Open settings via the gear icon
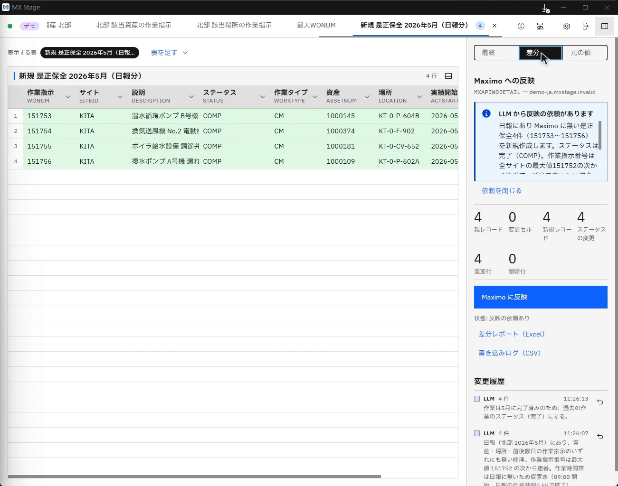The width and height of the screenshot is (618, 486). tap(567, 26)
